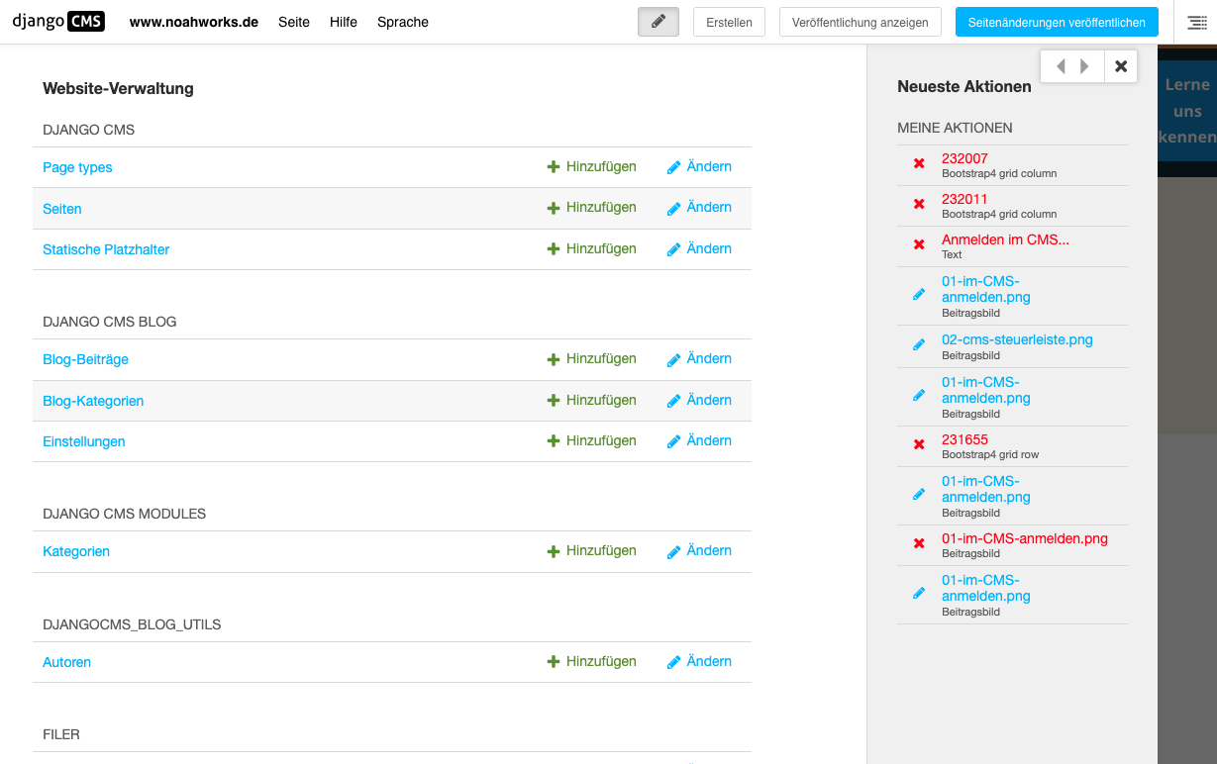Activate edit mode via the pencil toolbar icon
This screenshot has height=764, width=1217.
click(658, 20)
